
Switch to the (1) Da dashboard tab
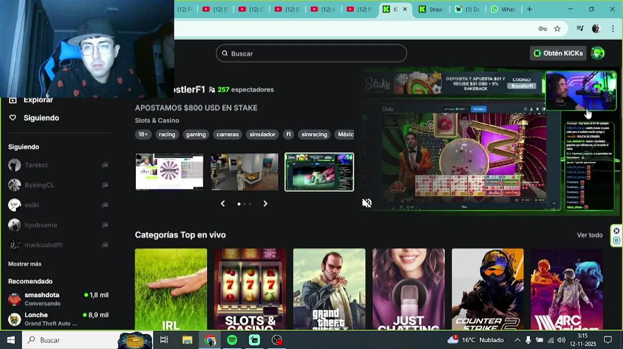click(467, 9)
